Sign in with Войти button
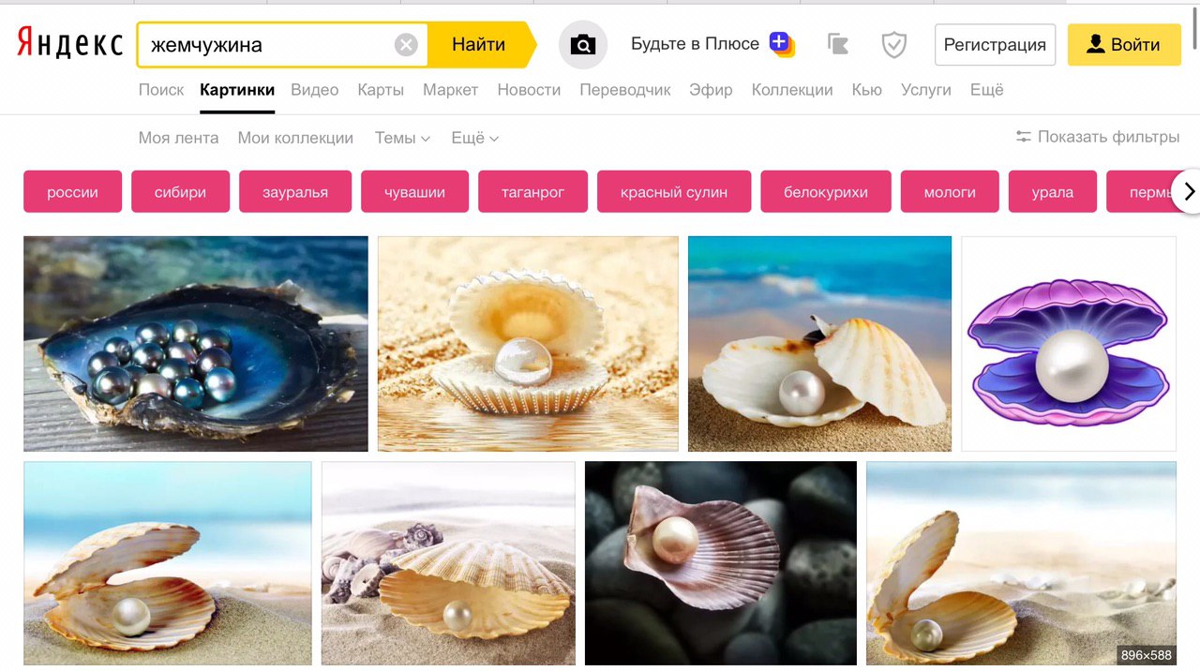The width and height of the screenshot is (1200, 671). click(x=1124, y=44)
